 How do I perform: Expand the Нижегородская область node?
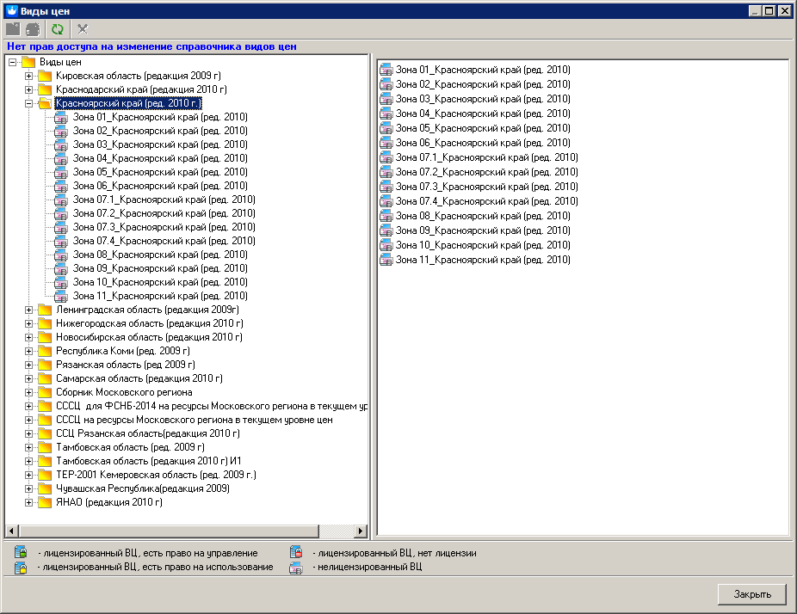click(28, 323)
